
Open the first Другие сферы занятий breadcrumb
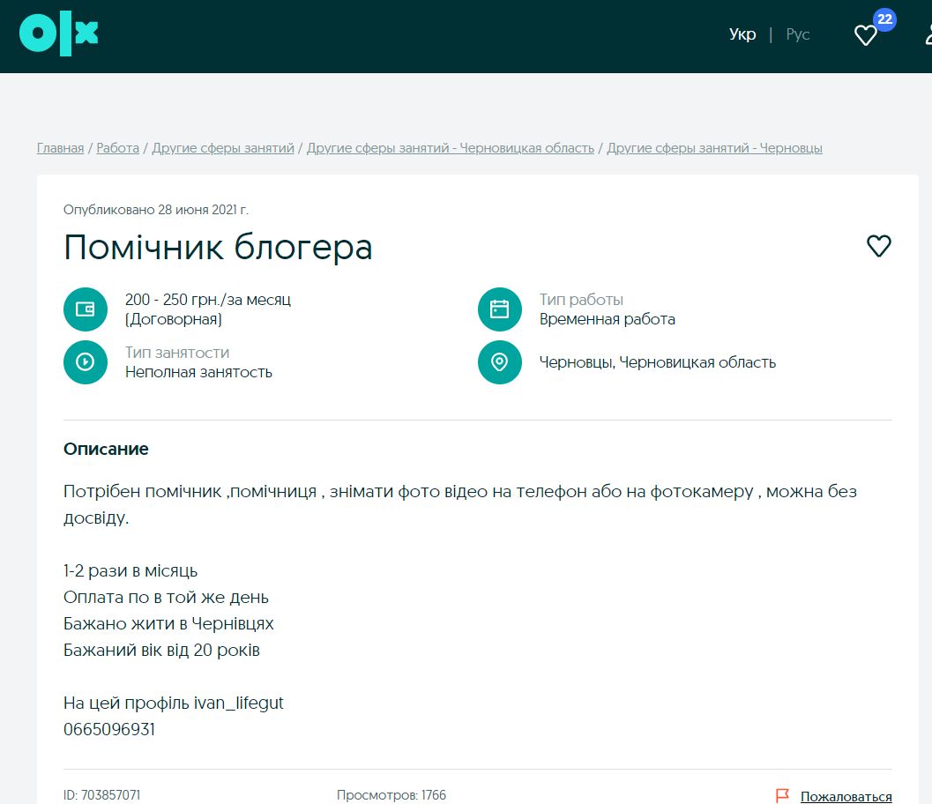tap(223, 148)
